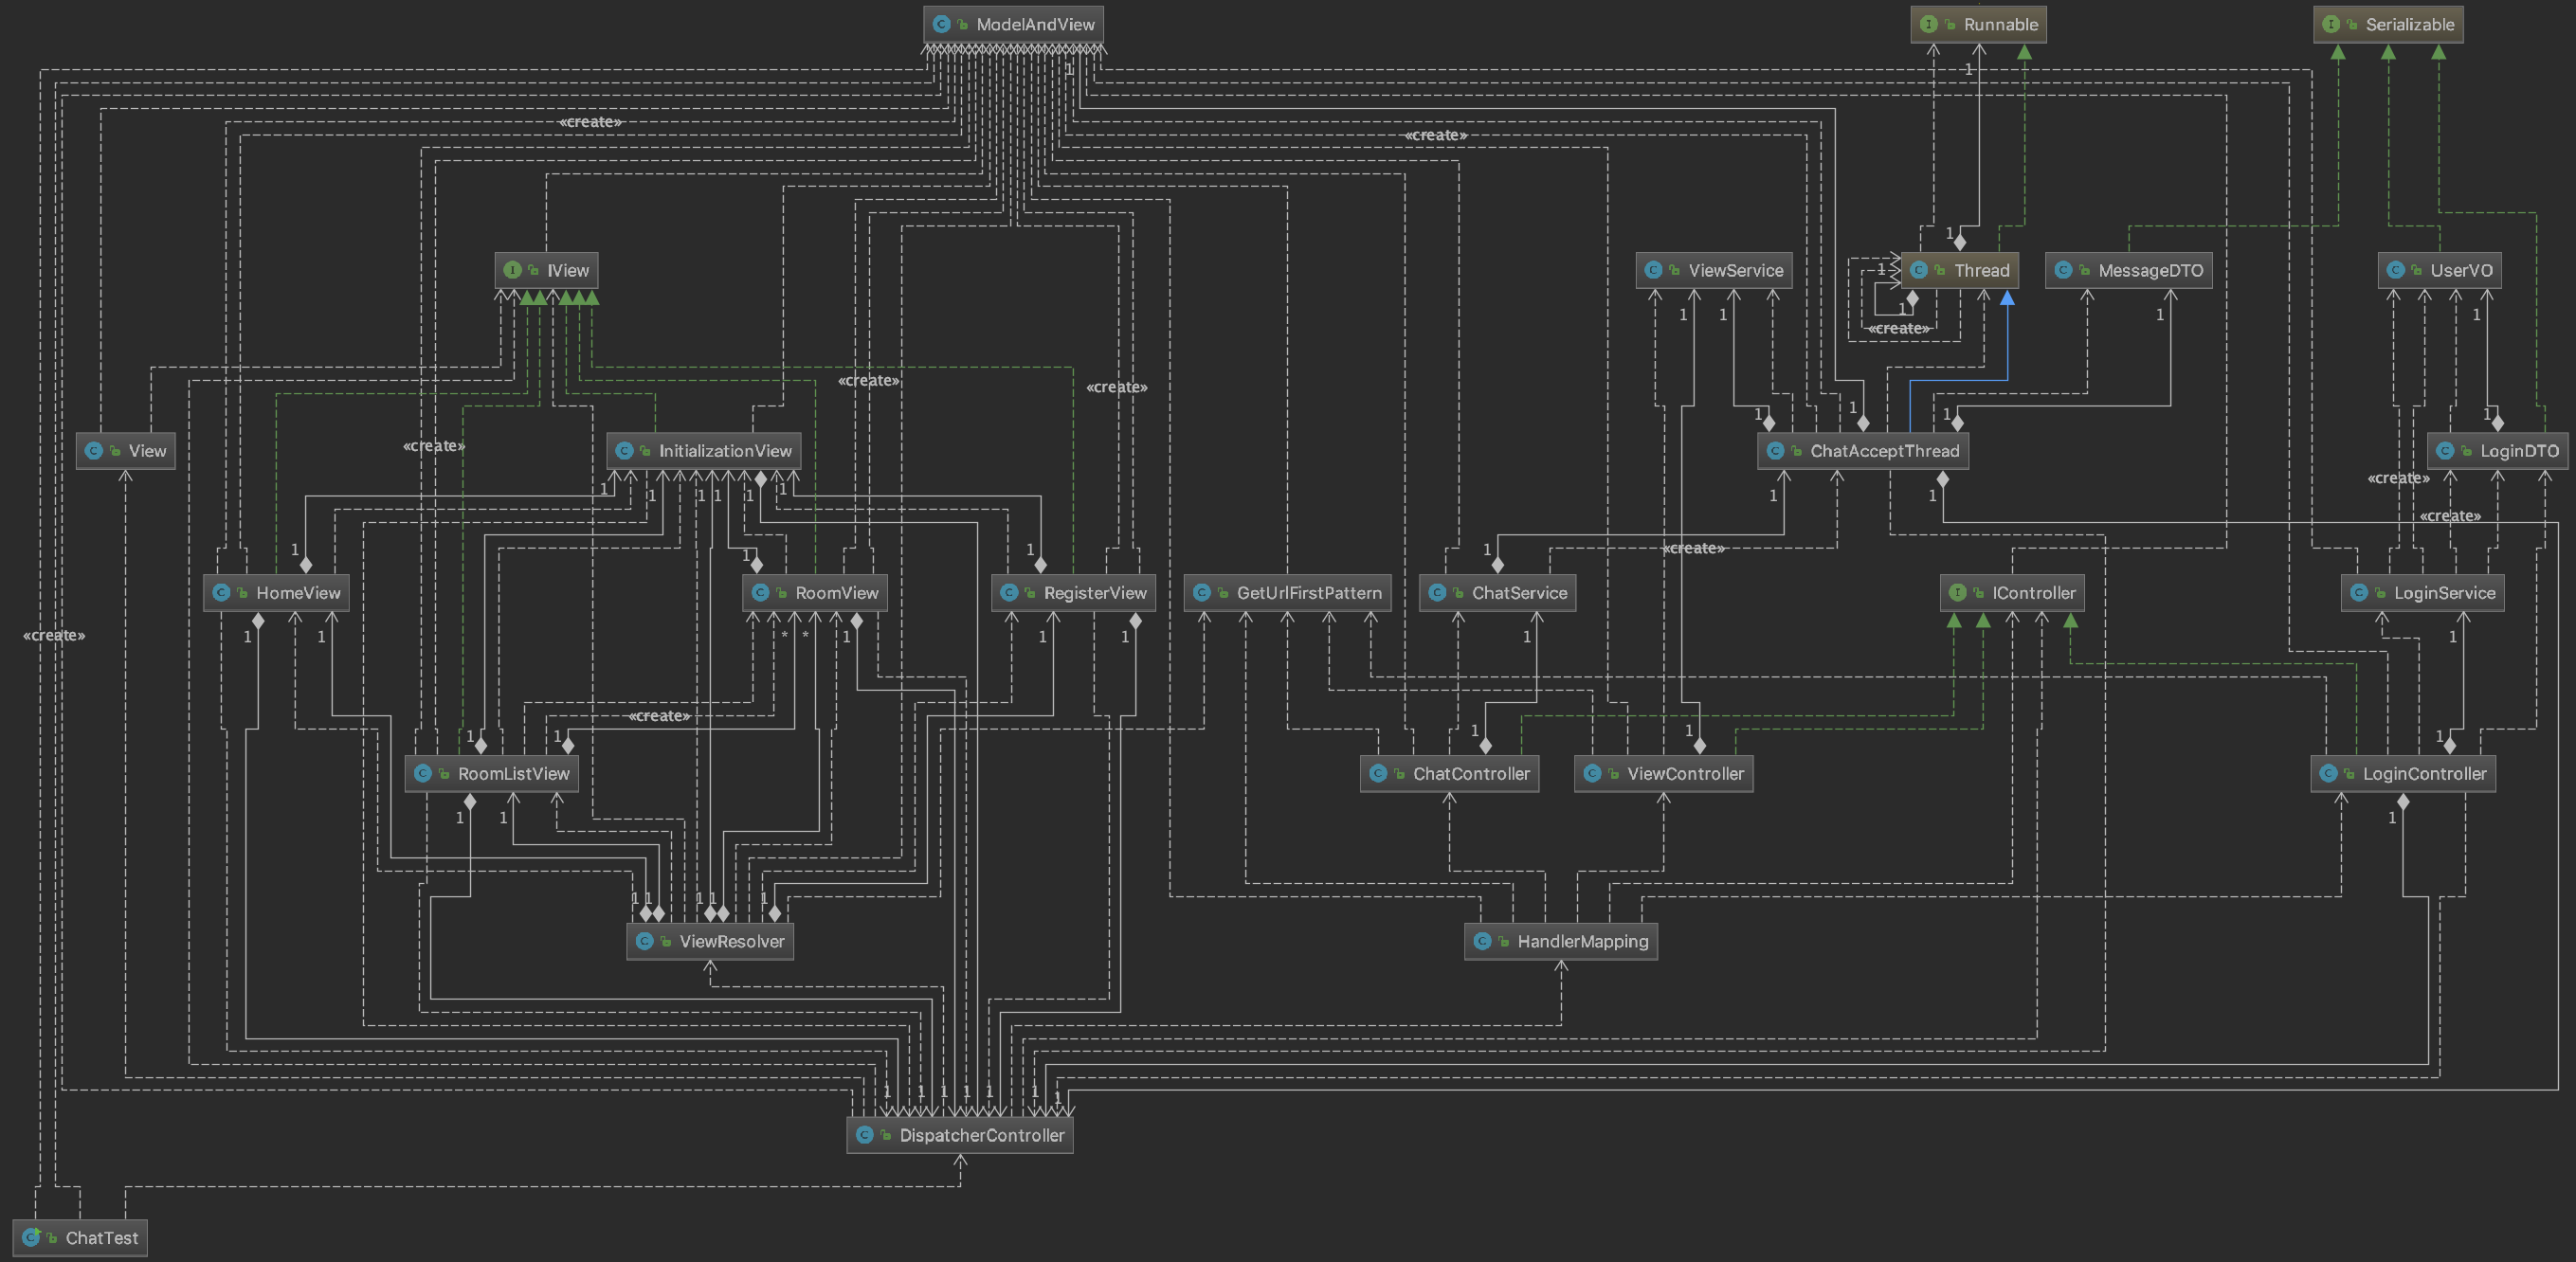Click the interface icon on Serializable node

(2330, 24)
